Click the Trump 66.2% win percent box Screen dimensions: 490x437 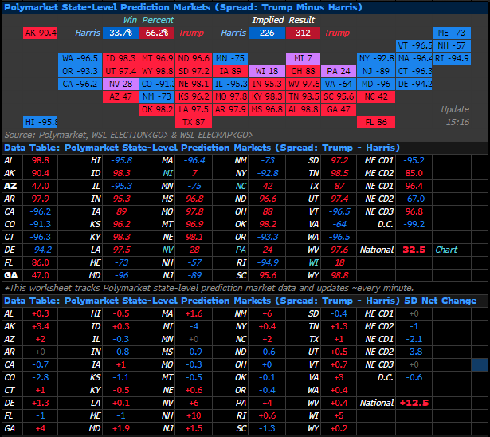click(156, 33)
